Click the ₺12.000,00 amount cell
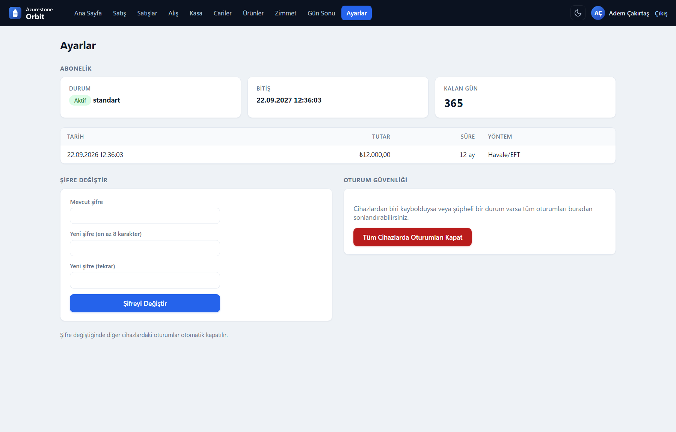Screen dimensions: 676x432 click(x=374, y=155)
